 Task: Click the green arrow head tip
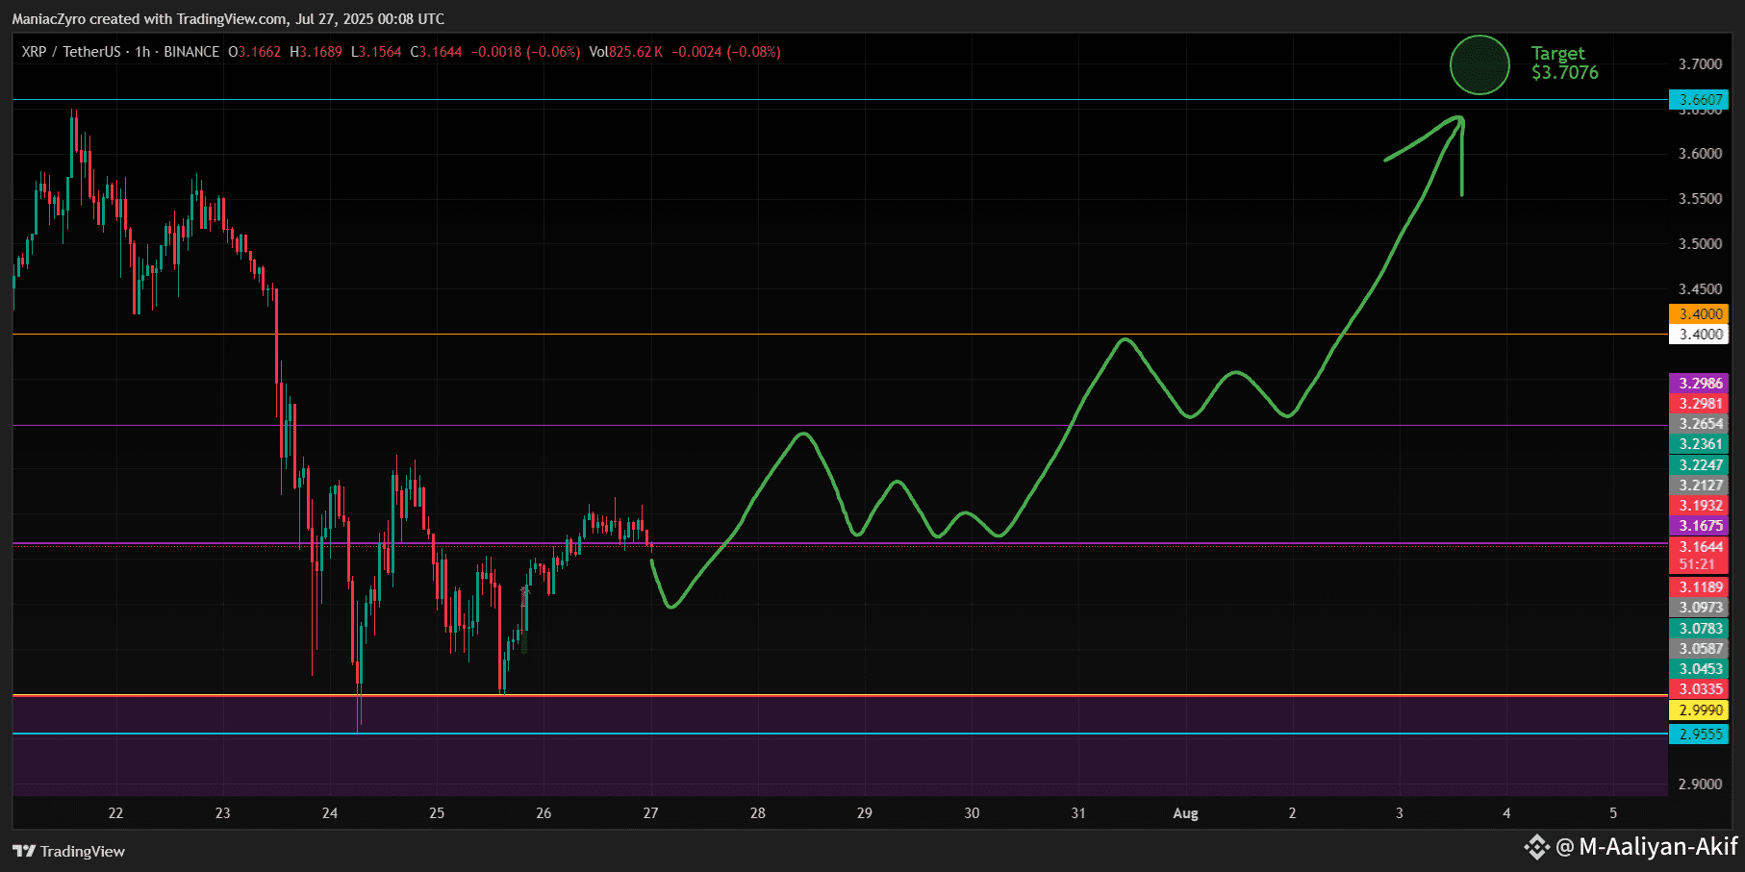click(x=1461, y=119)
